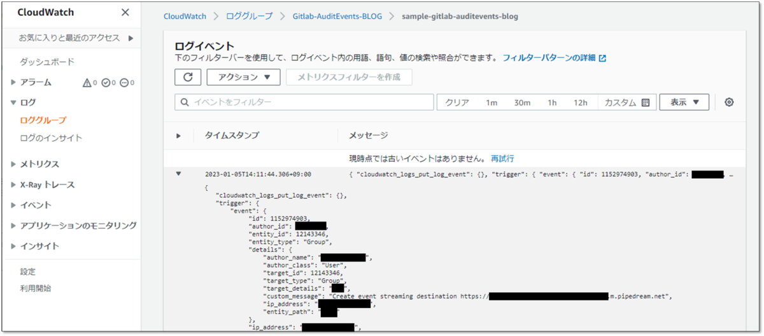Click the sample-gitlab-auditevents-blog breadcrumb text
764x336 pixels.
[460, 16]
